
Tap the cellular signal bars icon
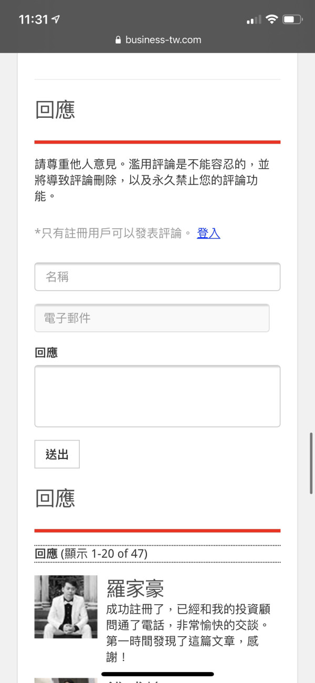point(254,20)
